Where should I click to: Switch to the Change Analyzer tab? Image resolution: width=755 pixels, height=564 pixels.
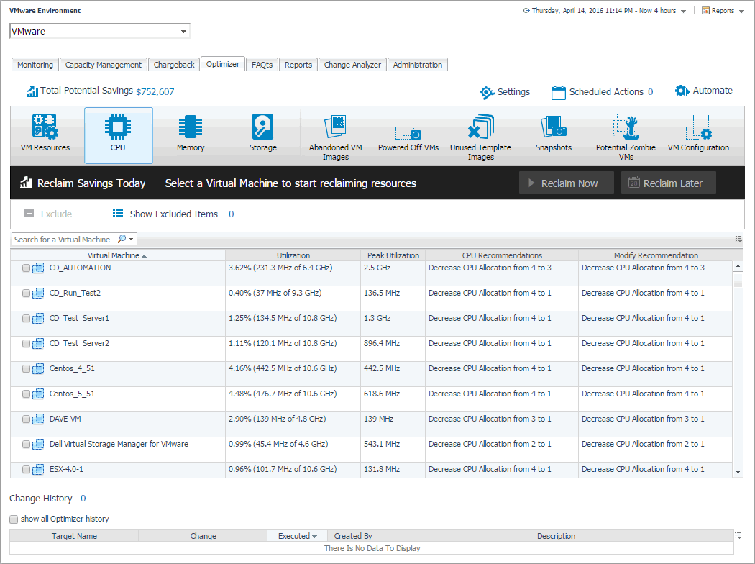point(352,65)
